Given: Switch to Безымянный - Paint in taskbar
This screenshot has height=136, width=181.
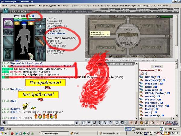Looking at the screenshot, I should 113,133.
